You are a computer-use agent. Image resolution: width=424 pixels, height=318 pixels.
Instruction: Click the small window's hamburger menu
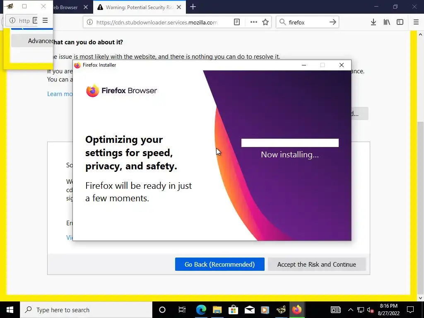point(45,20)
